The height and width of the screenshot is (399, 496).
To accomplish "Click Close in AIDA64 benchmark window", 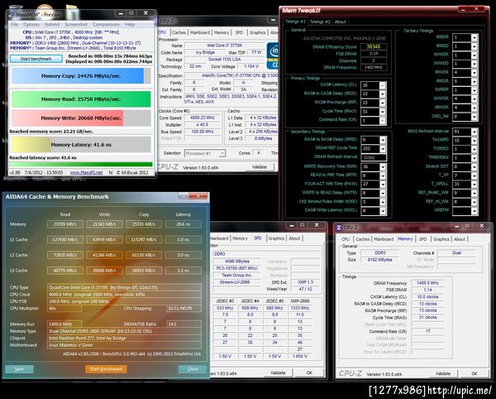I will [193, 369].
